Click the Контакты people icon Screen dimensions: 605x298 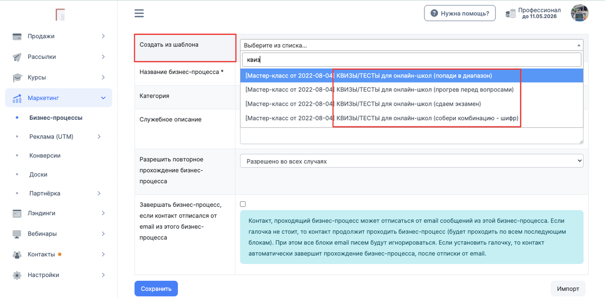click(x=17, y=255)
